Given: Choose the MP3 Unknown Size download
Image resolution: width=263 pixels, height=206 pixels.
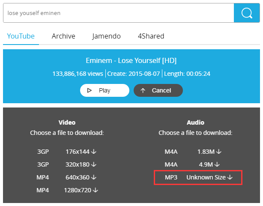Looking at the screenshot, I should pos(198,177).
